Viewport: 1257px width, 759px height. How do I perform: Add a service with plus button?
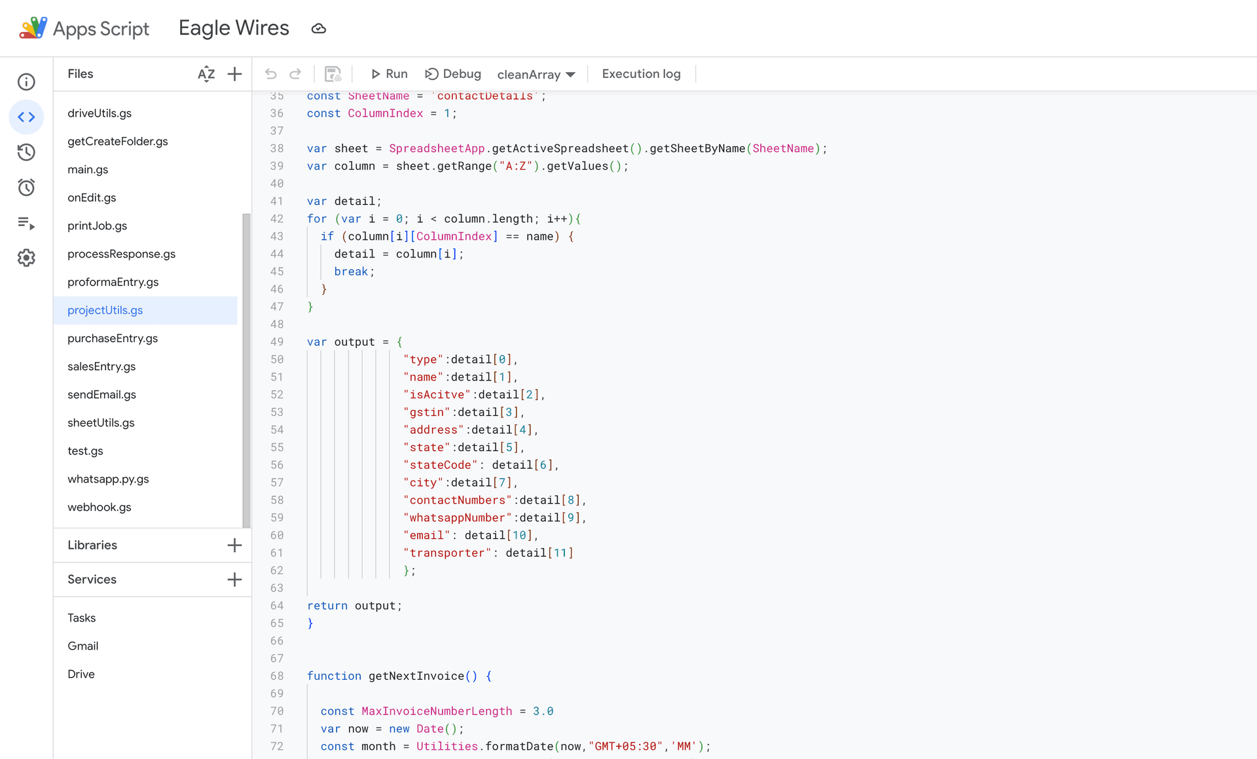coord(234,580)
